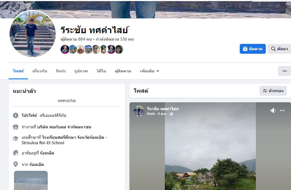291x190 pixels.
Task: Click the first follower avatar in the row
Action: pos(65,49)
